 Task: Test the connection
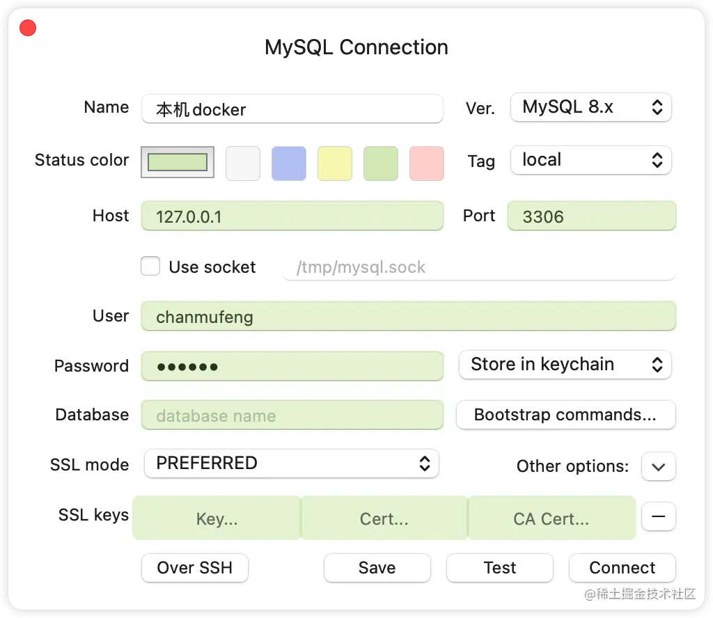tap(500, 568)
